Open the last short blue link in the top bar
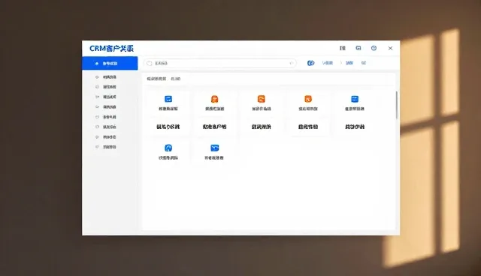481x276 pixels. (364, 63)
